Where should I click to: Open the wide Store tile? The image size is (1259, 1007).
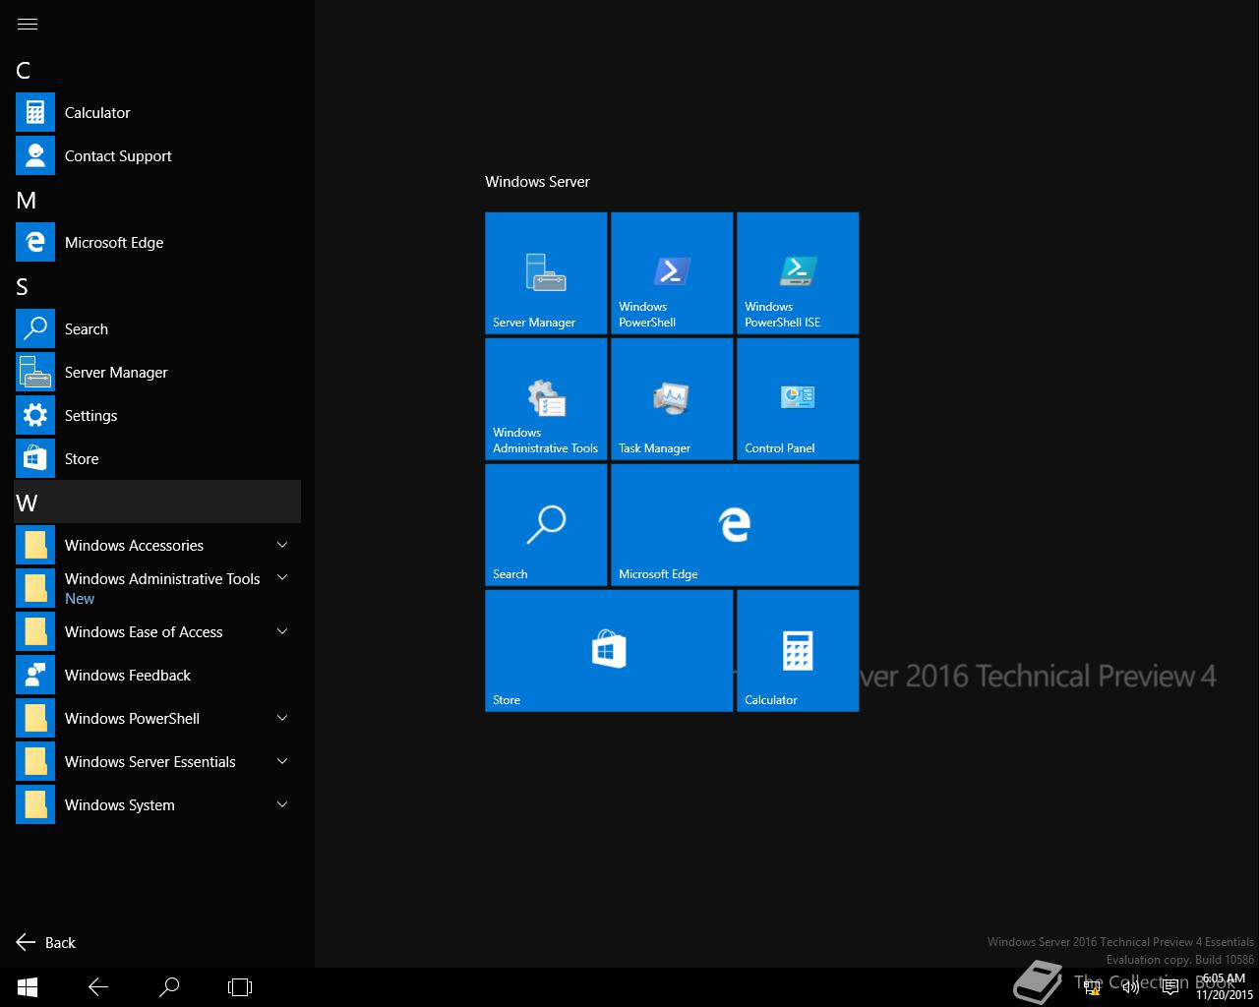[x=609, y=651]
